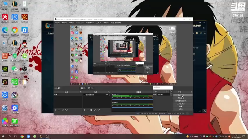The height and width of the screenshot is (139, 248).
Task: Click the highlighted top button in Controls
Action: click(183, 95)
